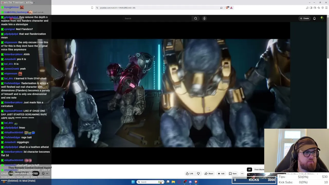Click the chat message "Ned Flanders?"
Viewport: 329px width, 185px height.
tap(24, 29)
